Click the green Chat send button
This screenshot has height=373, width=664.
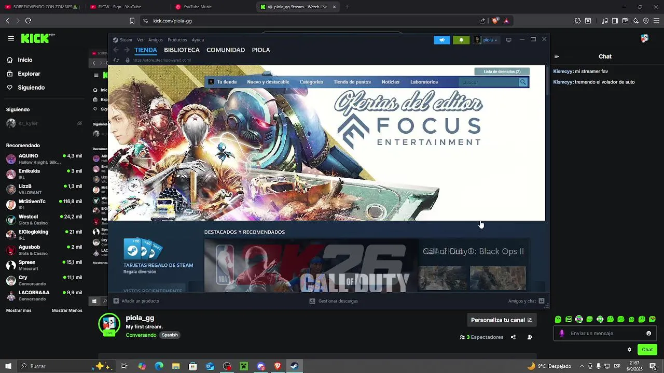click(x=647, y=350)
